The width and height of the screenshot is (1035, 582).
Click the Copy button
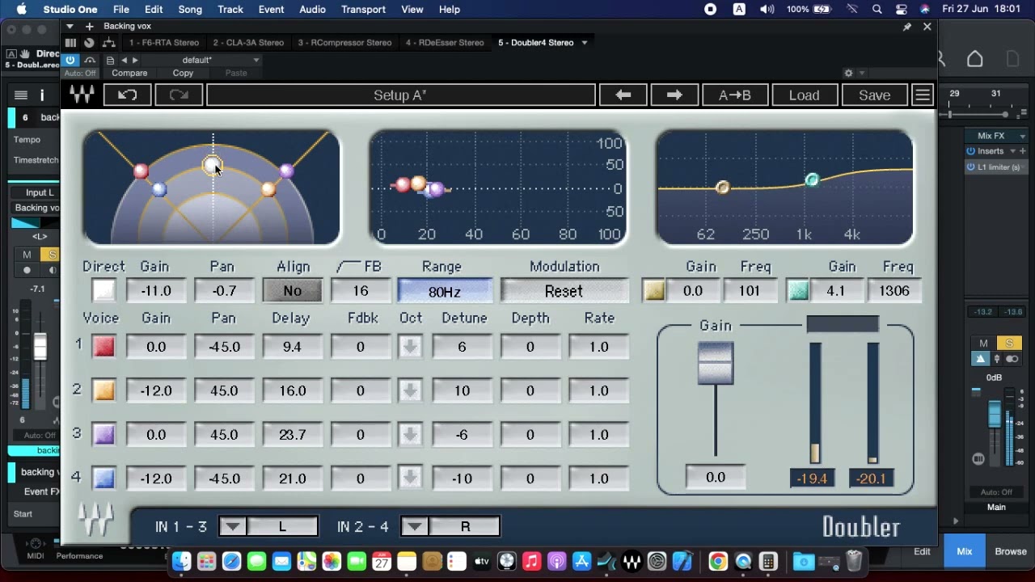[183, 73]
